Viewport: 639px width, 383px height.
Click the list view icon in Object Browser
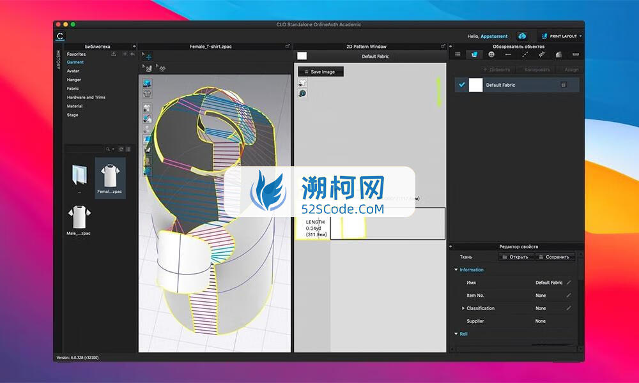(458, 54)
